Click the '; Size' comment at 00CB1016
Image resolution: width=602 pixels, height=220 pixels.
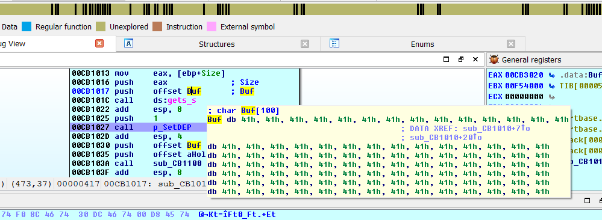coord(245,82)
